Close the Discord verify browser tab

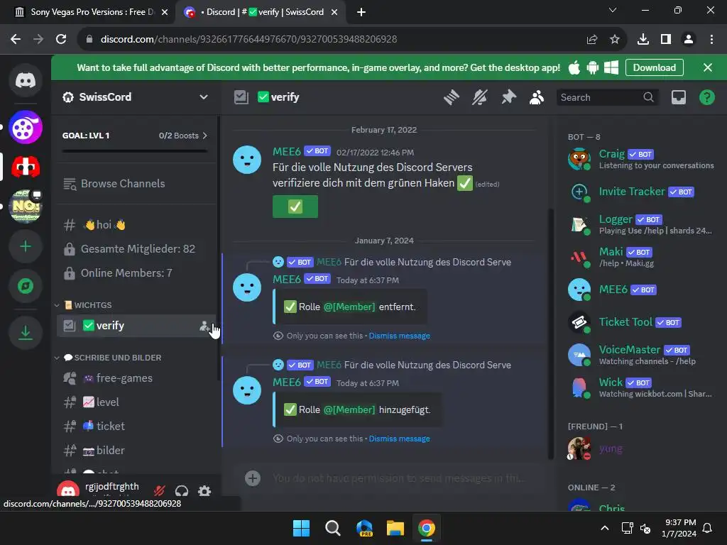(334, 13)
